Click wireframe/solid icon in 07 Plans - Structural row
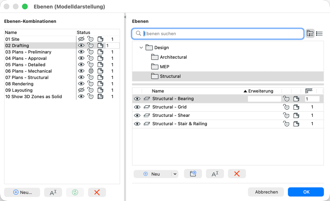 point(100,77)
